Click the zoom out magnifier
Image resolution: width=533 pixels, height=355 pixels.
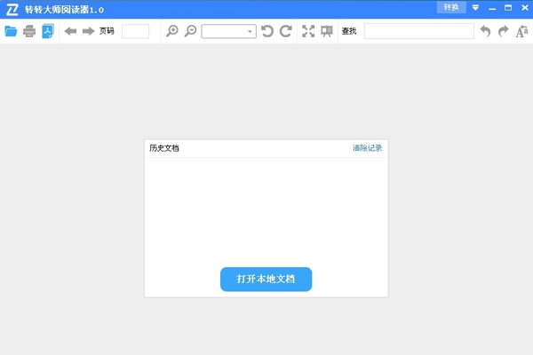(x=190, y=31)
